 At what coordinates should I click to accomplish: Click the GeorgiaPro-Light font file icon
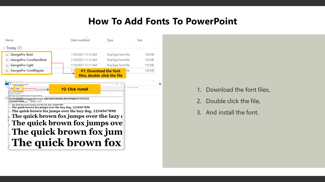7,65
